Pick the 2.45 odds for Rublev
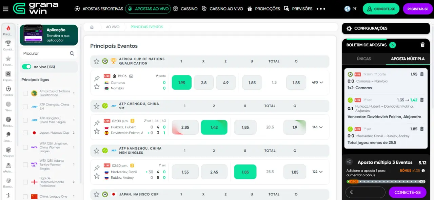The image size is (434, 200). pyautogui.click(x=214, y=172)
